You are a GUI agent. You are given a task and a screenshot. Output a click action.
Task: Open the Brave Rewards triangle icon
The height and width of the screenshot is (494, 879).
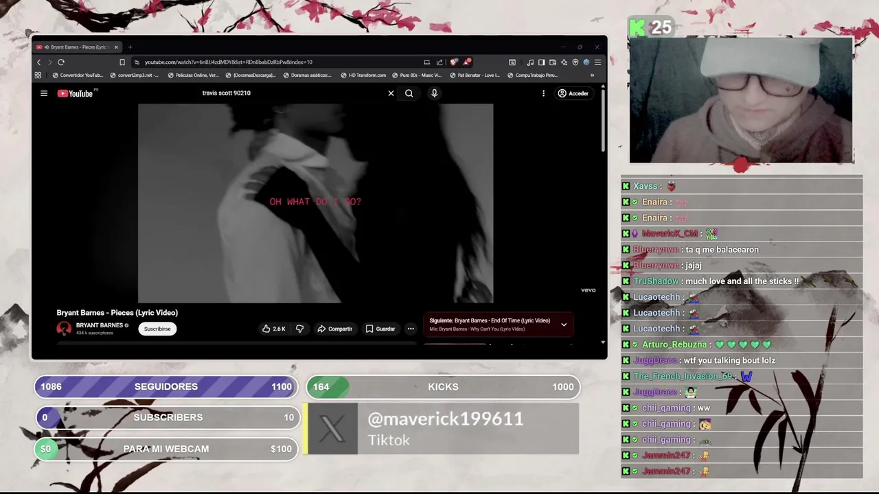point(467,62)
